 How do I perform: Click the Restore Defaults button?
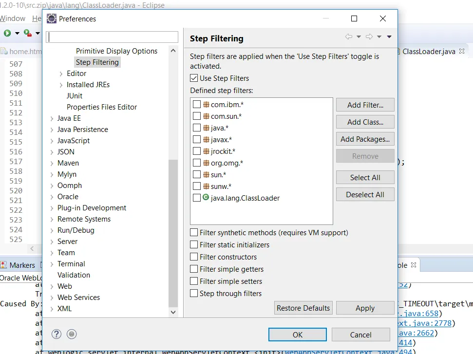303,308
